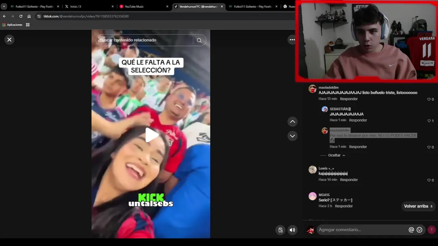The height and width of the screenshot is (246, 438).
Task: Post comment with the red arrow button
Action: coord(431,230)
